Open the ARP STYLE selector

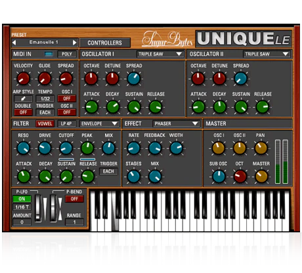23,98
